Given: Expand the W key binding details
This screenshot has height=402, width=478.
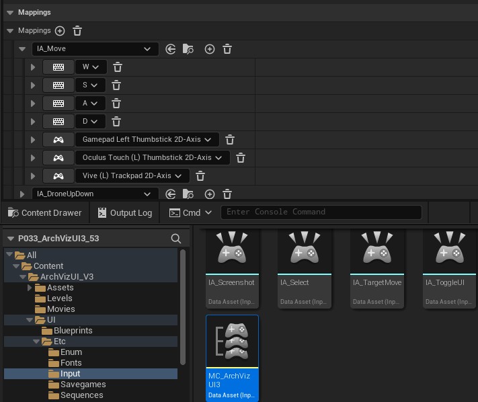Looking at the screenshot, I should pyautogui.click(x=33, y=67).
